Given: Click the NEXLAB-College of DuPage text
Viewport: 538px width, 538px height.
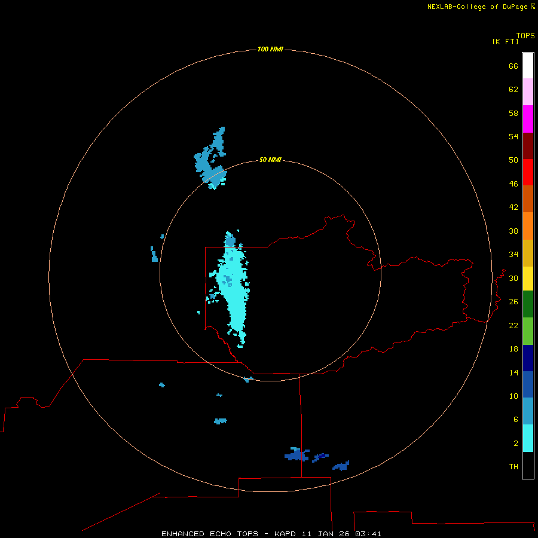Looking at the screenshot, I should (478, 7).
